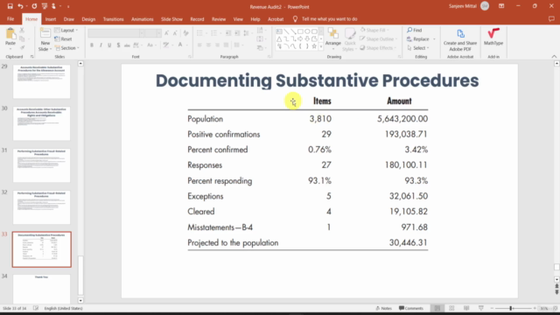
Task: Toggle Italic formatting
Action: point(101,45)
